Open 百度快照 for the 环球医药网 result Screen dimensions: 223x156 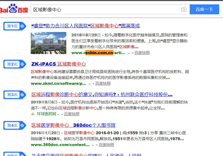click(72, 114)
